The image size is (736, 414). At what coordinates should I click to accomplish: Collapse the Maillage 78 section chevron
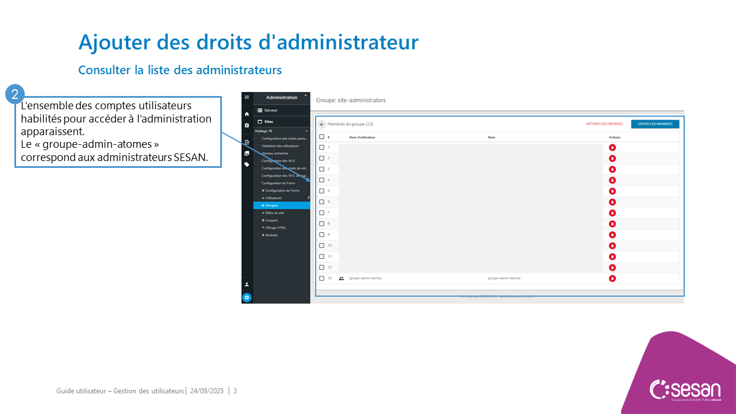click(x=306, y=131)
